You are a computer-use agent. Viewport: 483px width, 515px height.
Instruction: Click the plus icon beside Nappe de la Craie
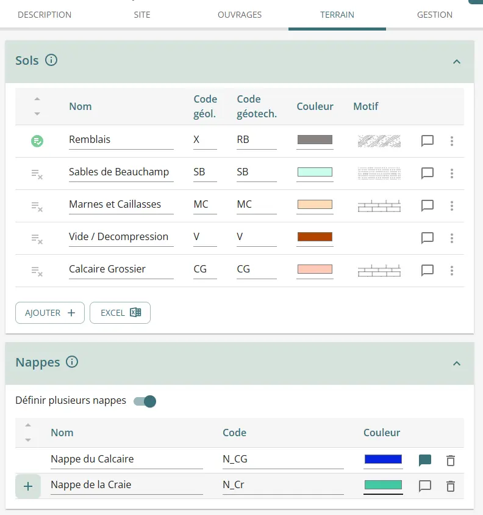click(28, 486)
